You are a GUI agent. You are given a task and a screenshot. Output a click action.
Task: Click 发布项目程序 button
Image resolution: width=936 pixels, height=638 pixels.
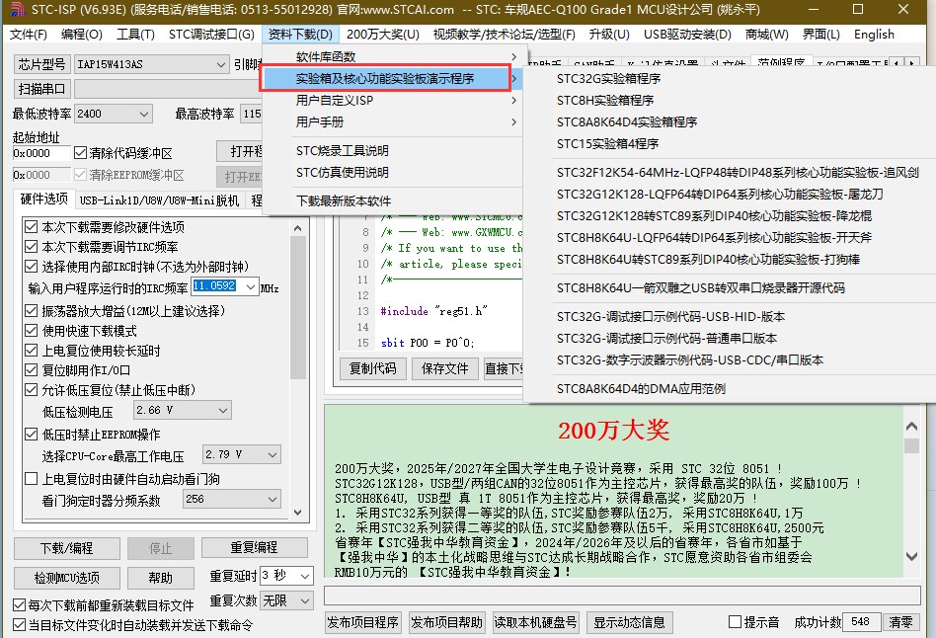pyautogui.click(x=363, y=622)
